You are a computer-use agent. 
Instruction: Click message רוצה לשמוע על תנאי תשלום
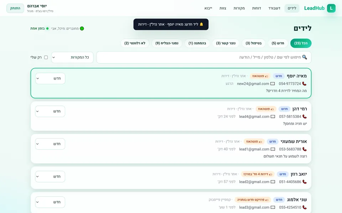point(285,156)
